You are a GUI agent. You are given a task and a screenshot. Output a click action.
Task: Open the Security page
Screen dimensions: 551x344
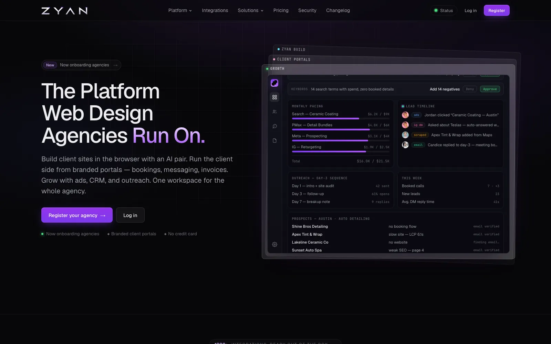(x=307, y=10)
